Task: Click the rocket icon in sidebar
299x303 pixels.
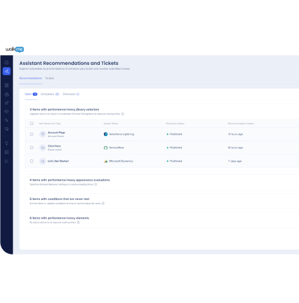Action: [x=7, y=103]
